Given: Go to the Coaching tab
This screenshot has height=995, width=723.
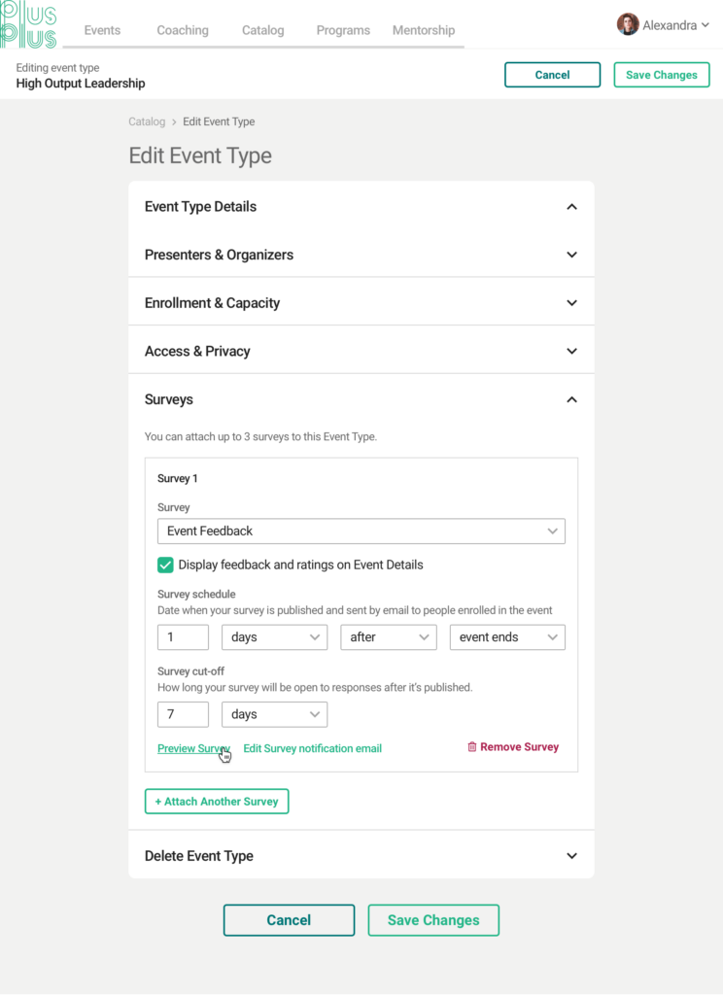Looking at the screenshot, I should [x=183, y=30].
